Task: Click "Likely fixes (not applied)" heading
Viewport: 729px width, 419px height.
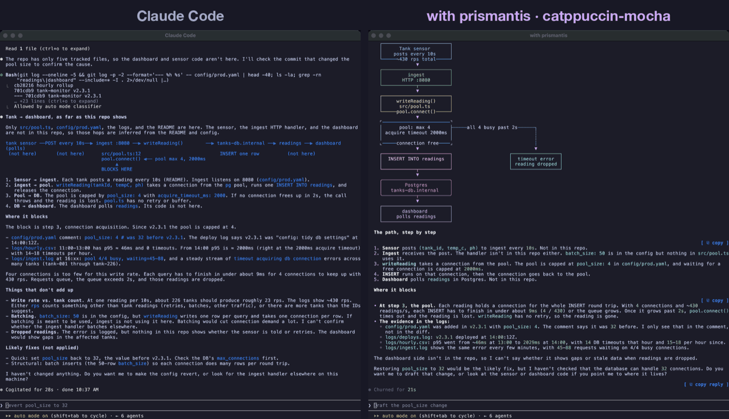Action: pos(43,347)
